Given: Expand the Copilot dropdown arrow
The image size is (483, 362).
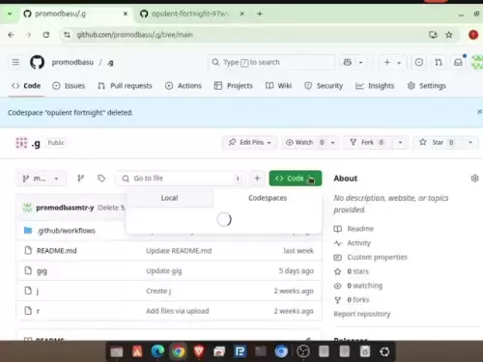Looking at the screenshot, I should (360, 62).
